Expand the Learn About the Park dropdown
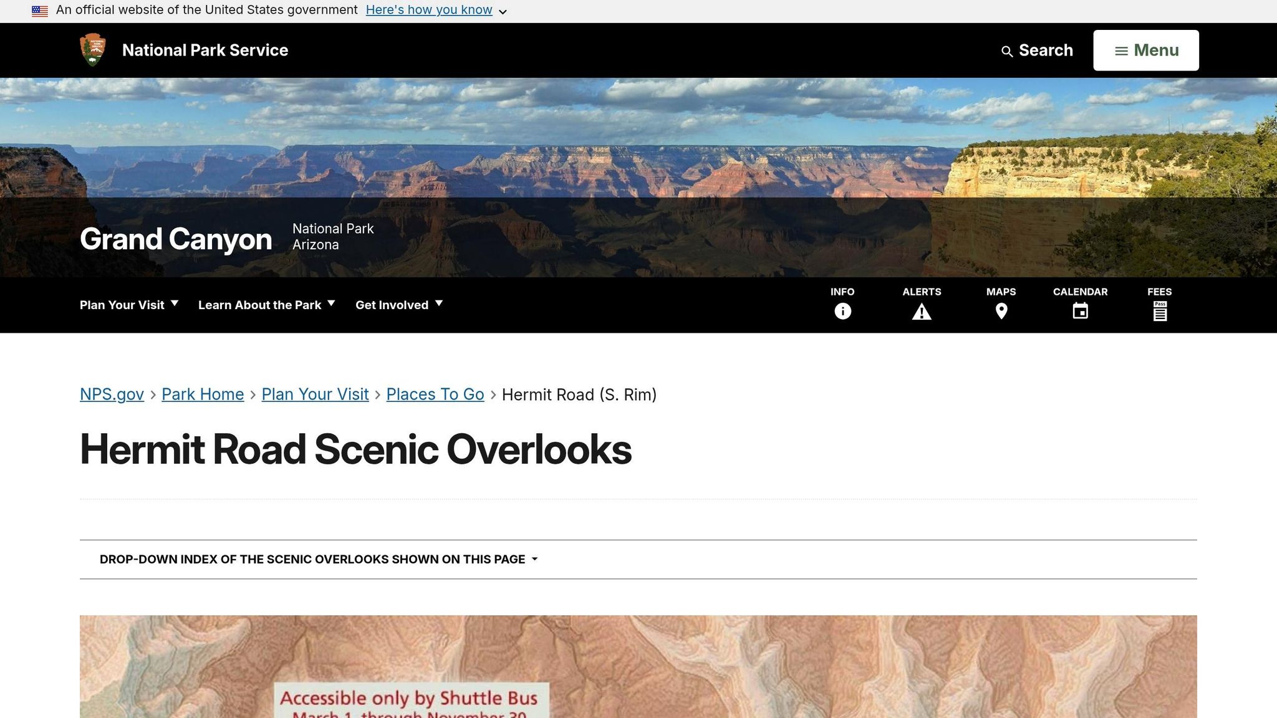The image size is (1277, 718). coord(267,305)
